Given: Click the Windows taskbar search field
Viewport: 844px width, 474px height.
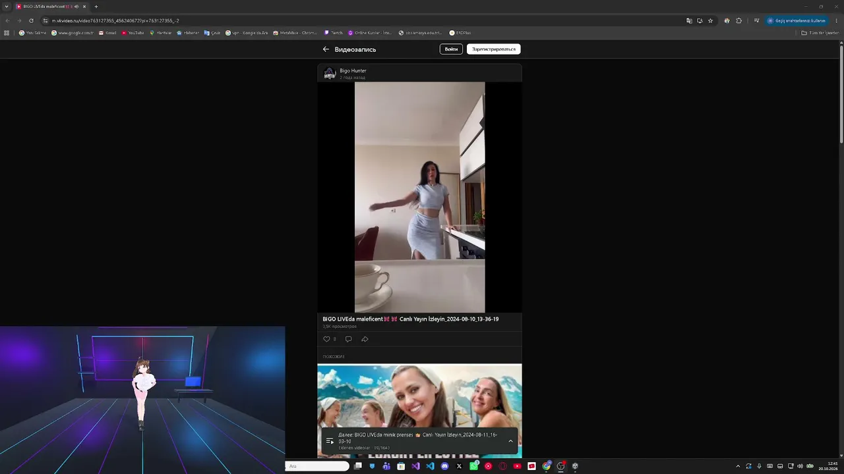Looking at the screenshot, I should point(318,466).
